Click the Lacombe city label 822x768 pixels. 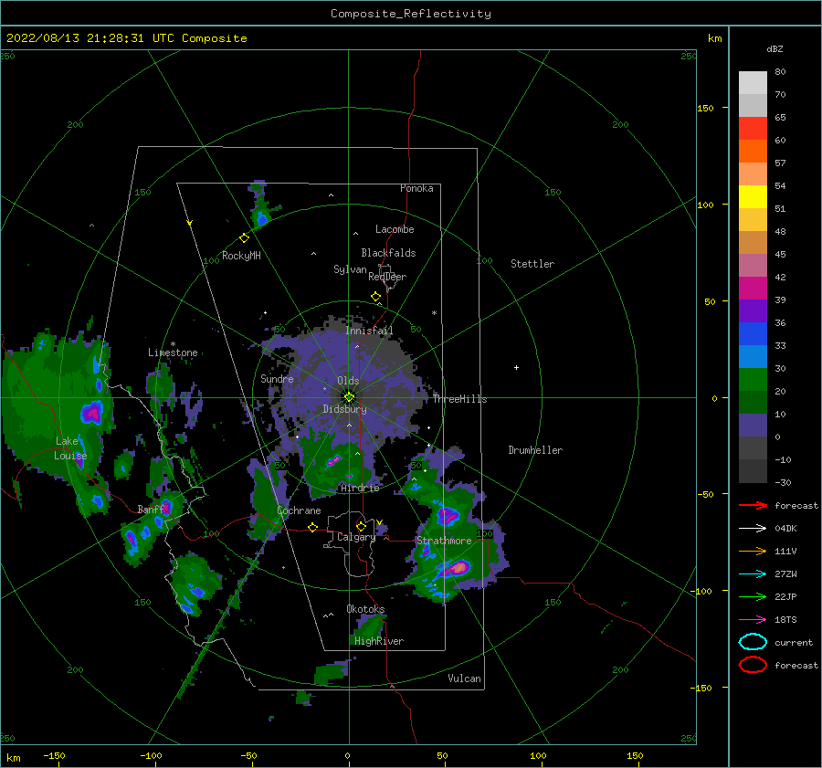tap(395, 229)
